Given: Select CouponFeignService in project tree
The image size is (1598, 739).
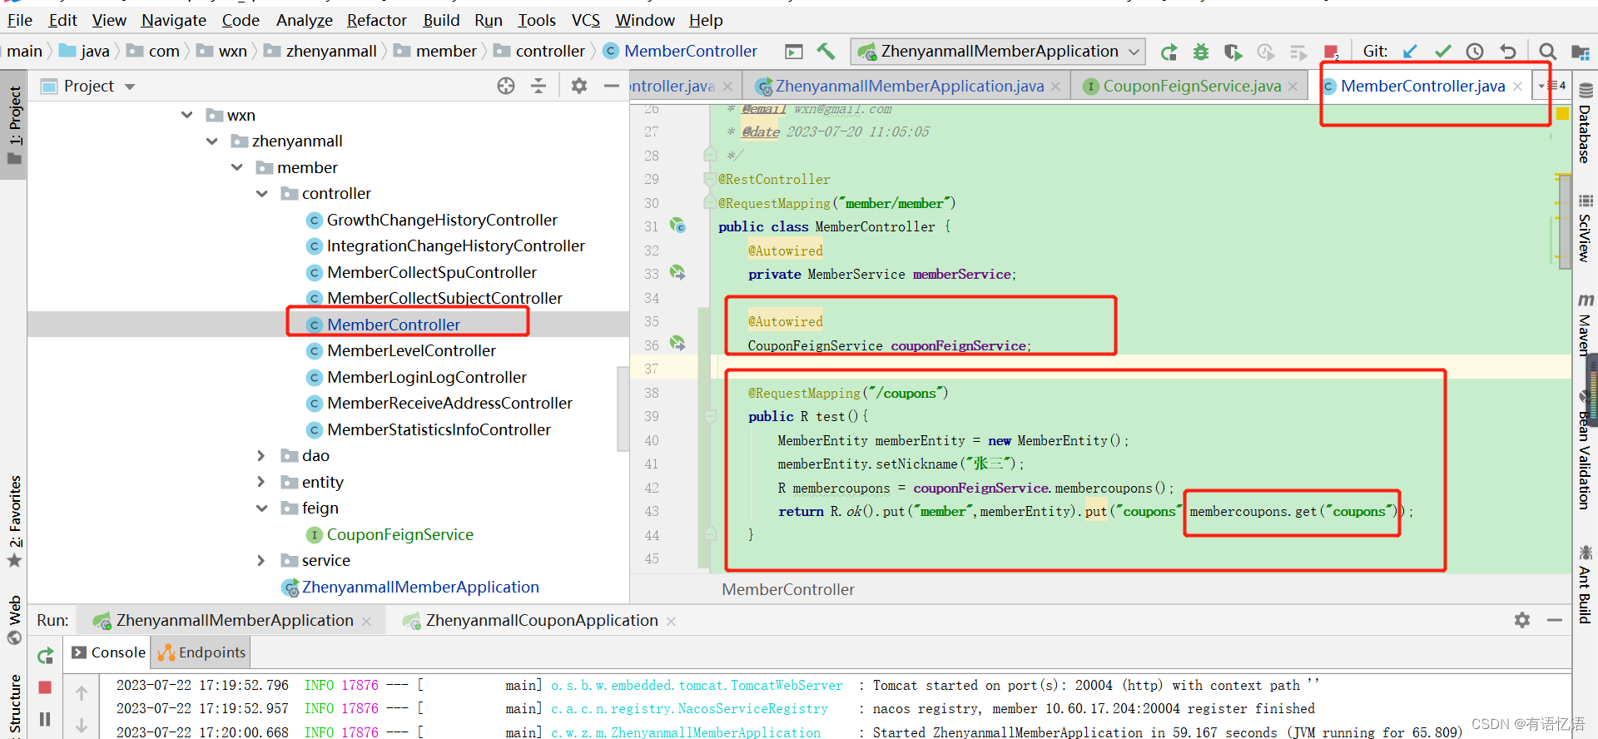Looking at the screenshot, I should tap(399, 534).
